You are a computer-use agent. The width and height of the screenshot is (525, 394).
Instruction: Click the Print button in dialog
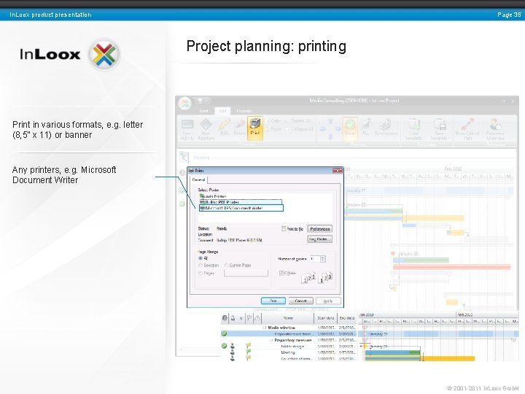coord(273,301)
